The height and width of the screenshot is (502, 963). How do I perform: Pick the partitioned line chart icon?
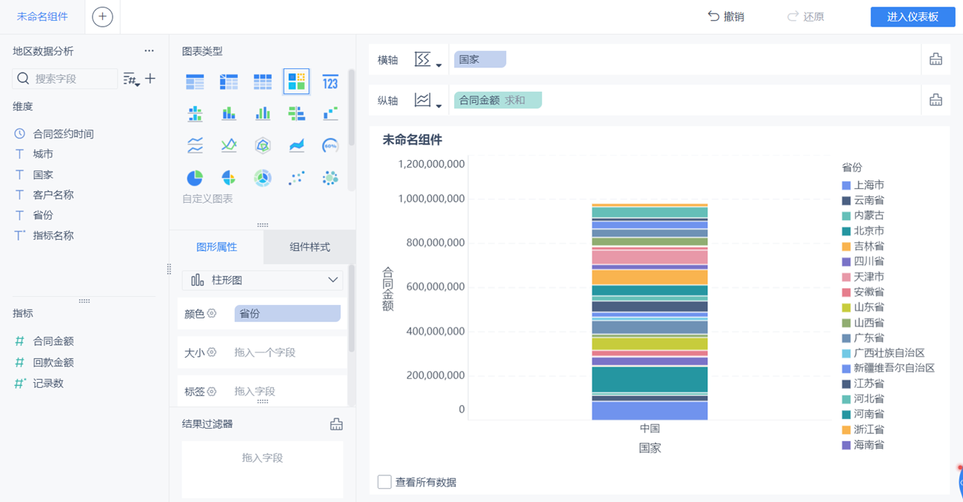coord(195,146)
